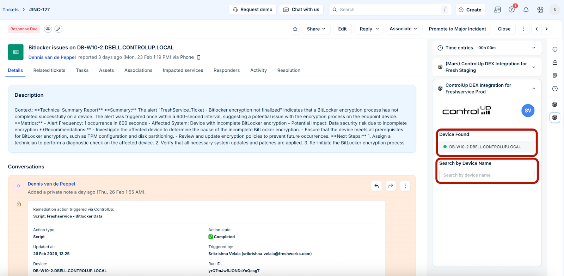Open Dennis van de Peppel link in conversation

coord(51,184)
